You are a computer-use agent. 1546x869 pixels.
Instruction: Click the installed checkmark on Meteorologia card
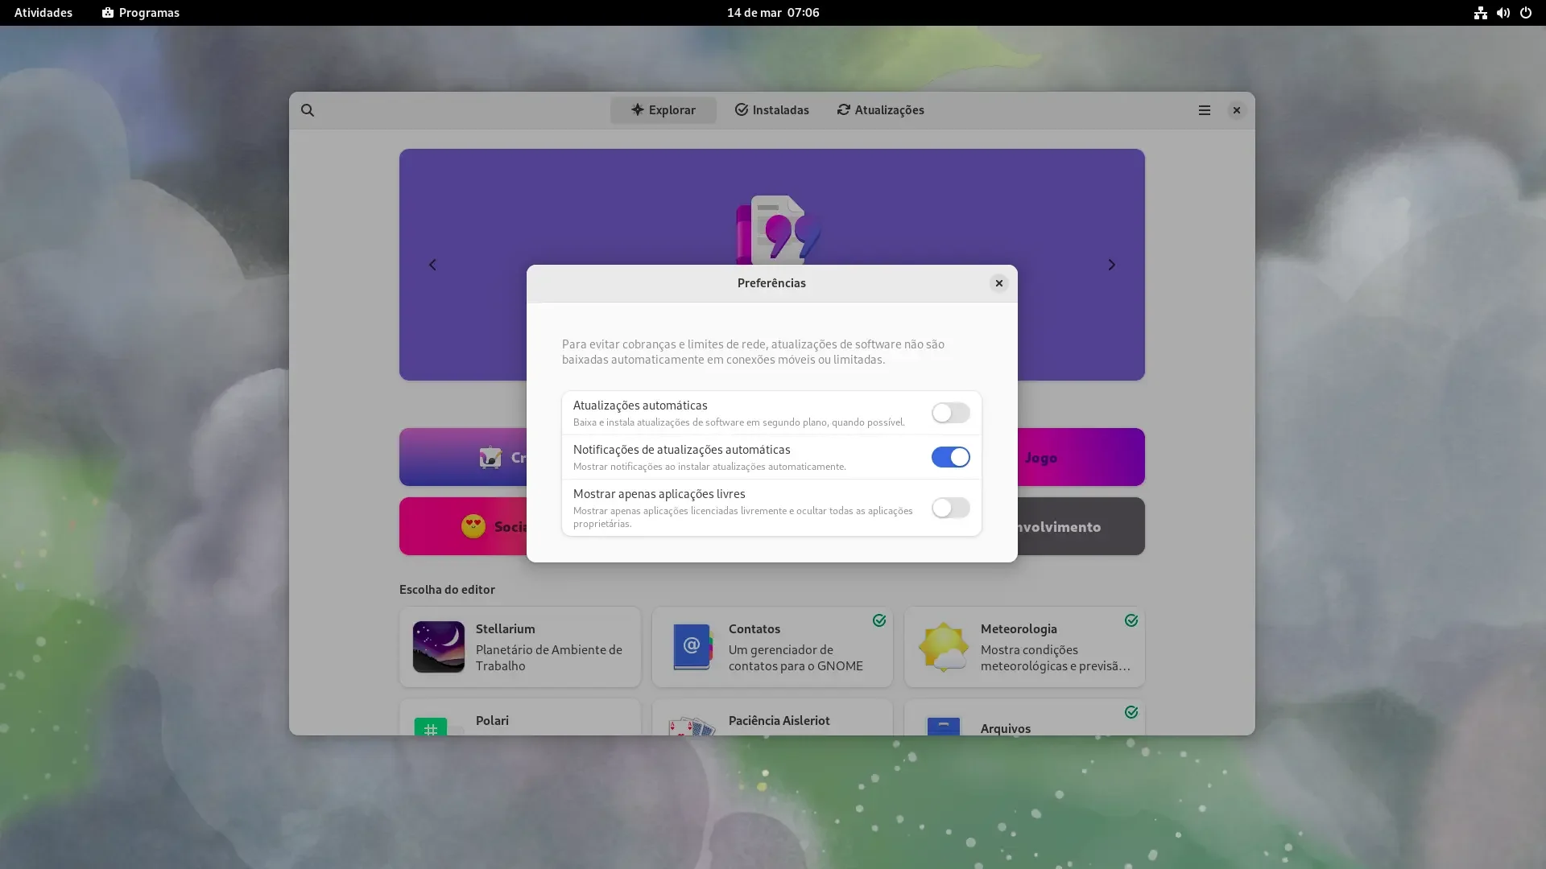coord(1131,620)
